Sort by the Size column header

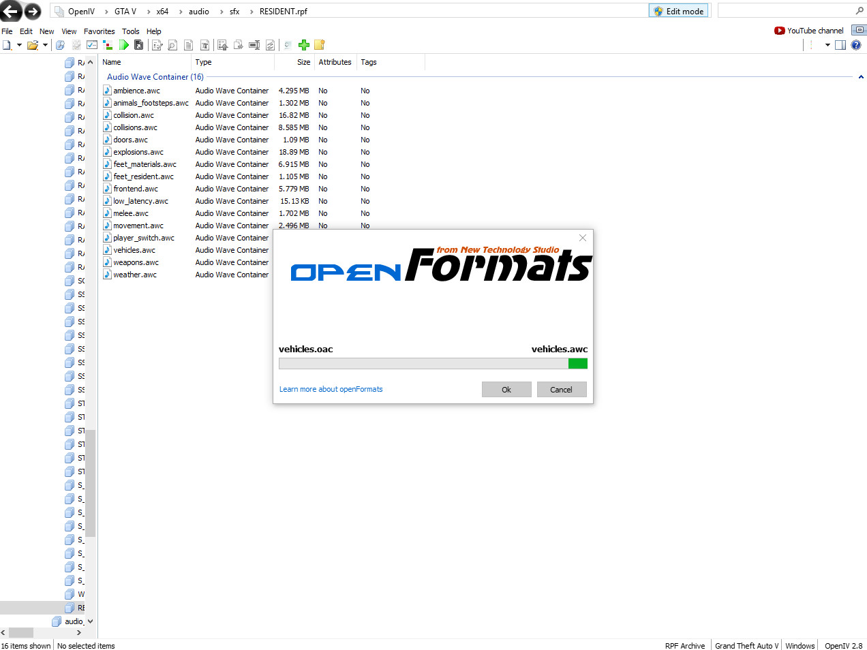tap(294, 62)
